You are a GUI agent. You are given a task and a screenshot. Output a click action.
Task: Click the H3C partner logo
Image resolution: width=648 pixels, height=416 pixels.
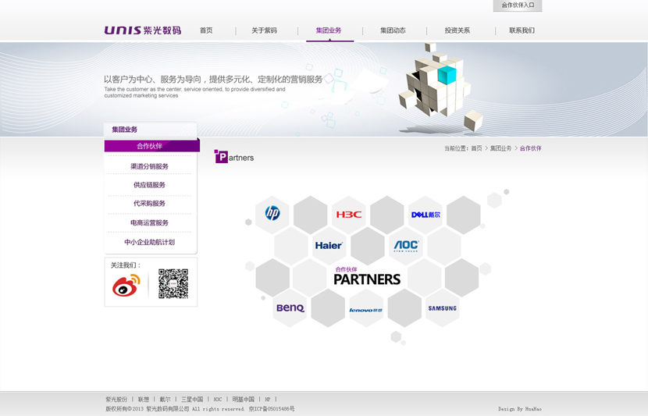(x=349, y=215)
